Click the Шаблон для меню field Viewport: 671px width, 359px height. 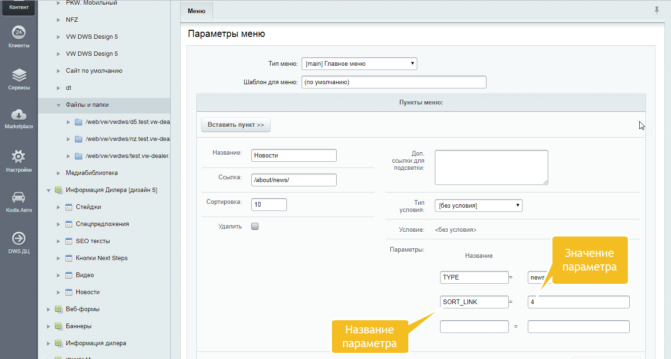coord(394,82)
